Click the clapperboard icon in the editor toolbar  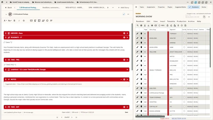[x=31, y=20]
